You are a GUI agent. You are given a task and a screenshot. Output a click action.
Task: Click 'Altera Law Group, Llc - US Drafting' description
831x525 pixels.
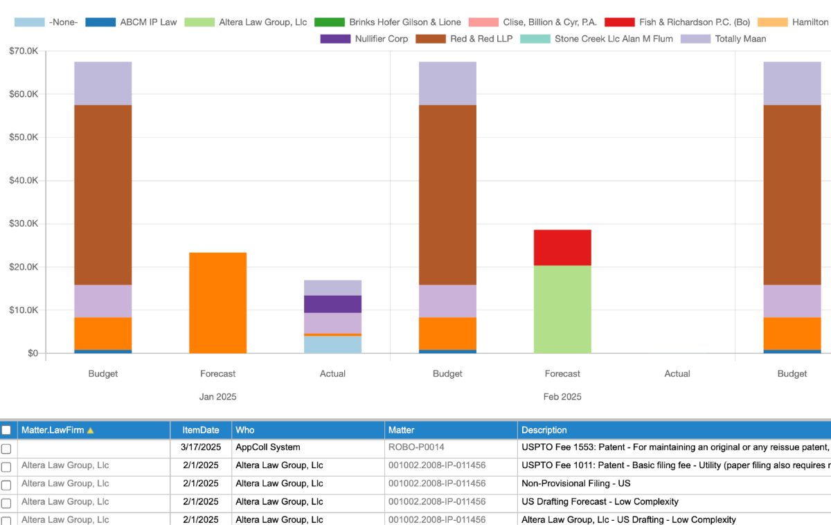pyautogui.click(x=629, y=519)
